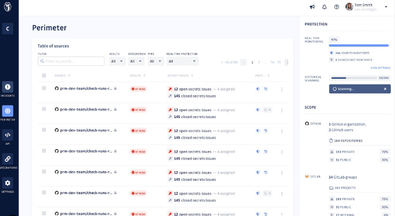Click the GitGuardian owl logo
The height and width of the screenshot is (216, 395).
[x=7, y=7]
